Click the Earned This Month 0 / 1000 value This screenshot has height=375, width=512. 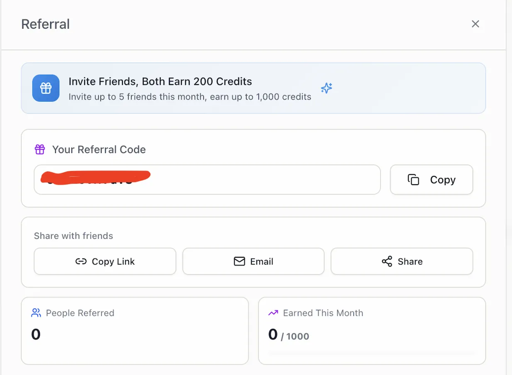point(289,334)
